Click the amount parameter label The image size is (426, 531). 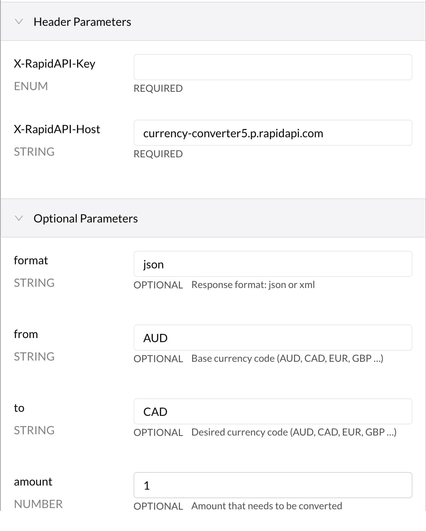coord(33,481)
